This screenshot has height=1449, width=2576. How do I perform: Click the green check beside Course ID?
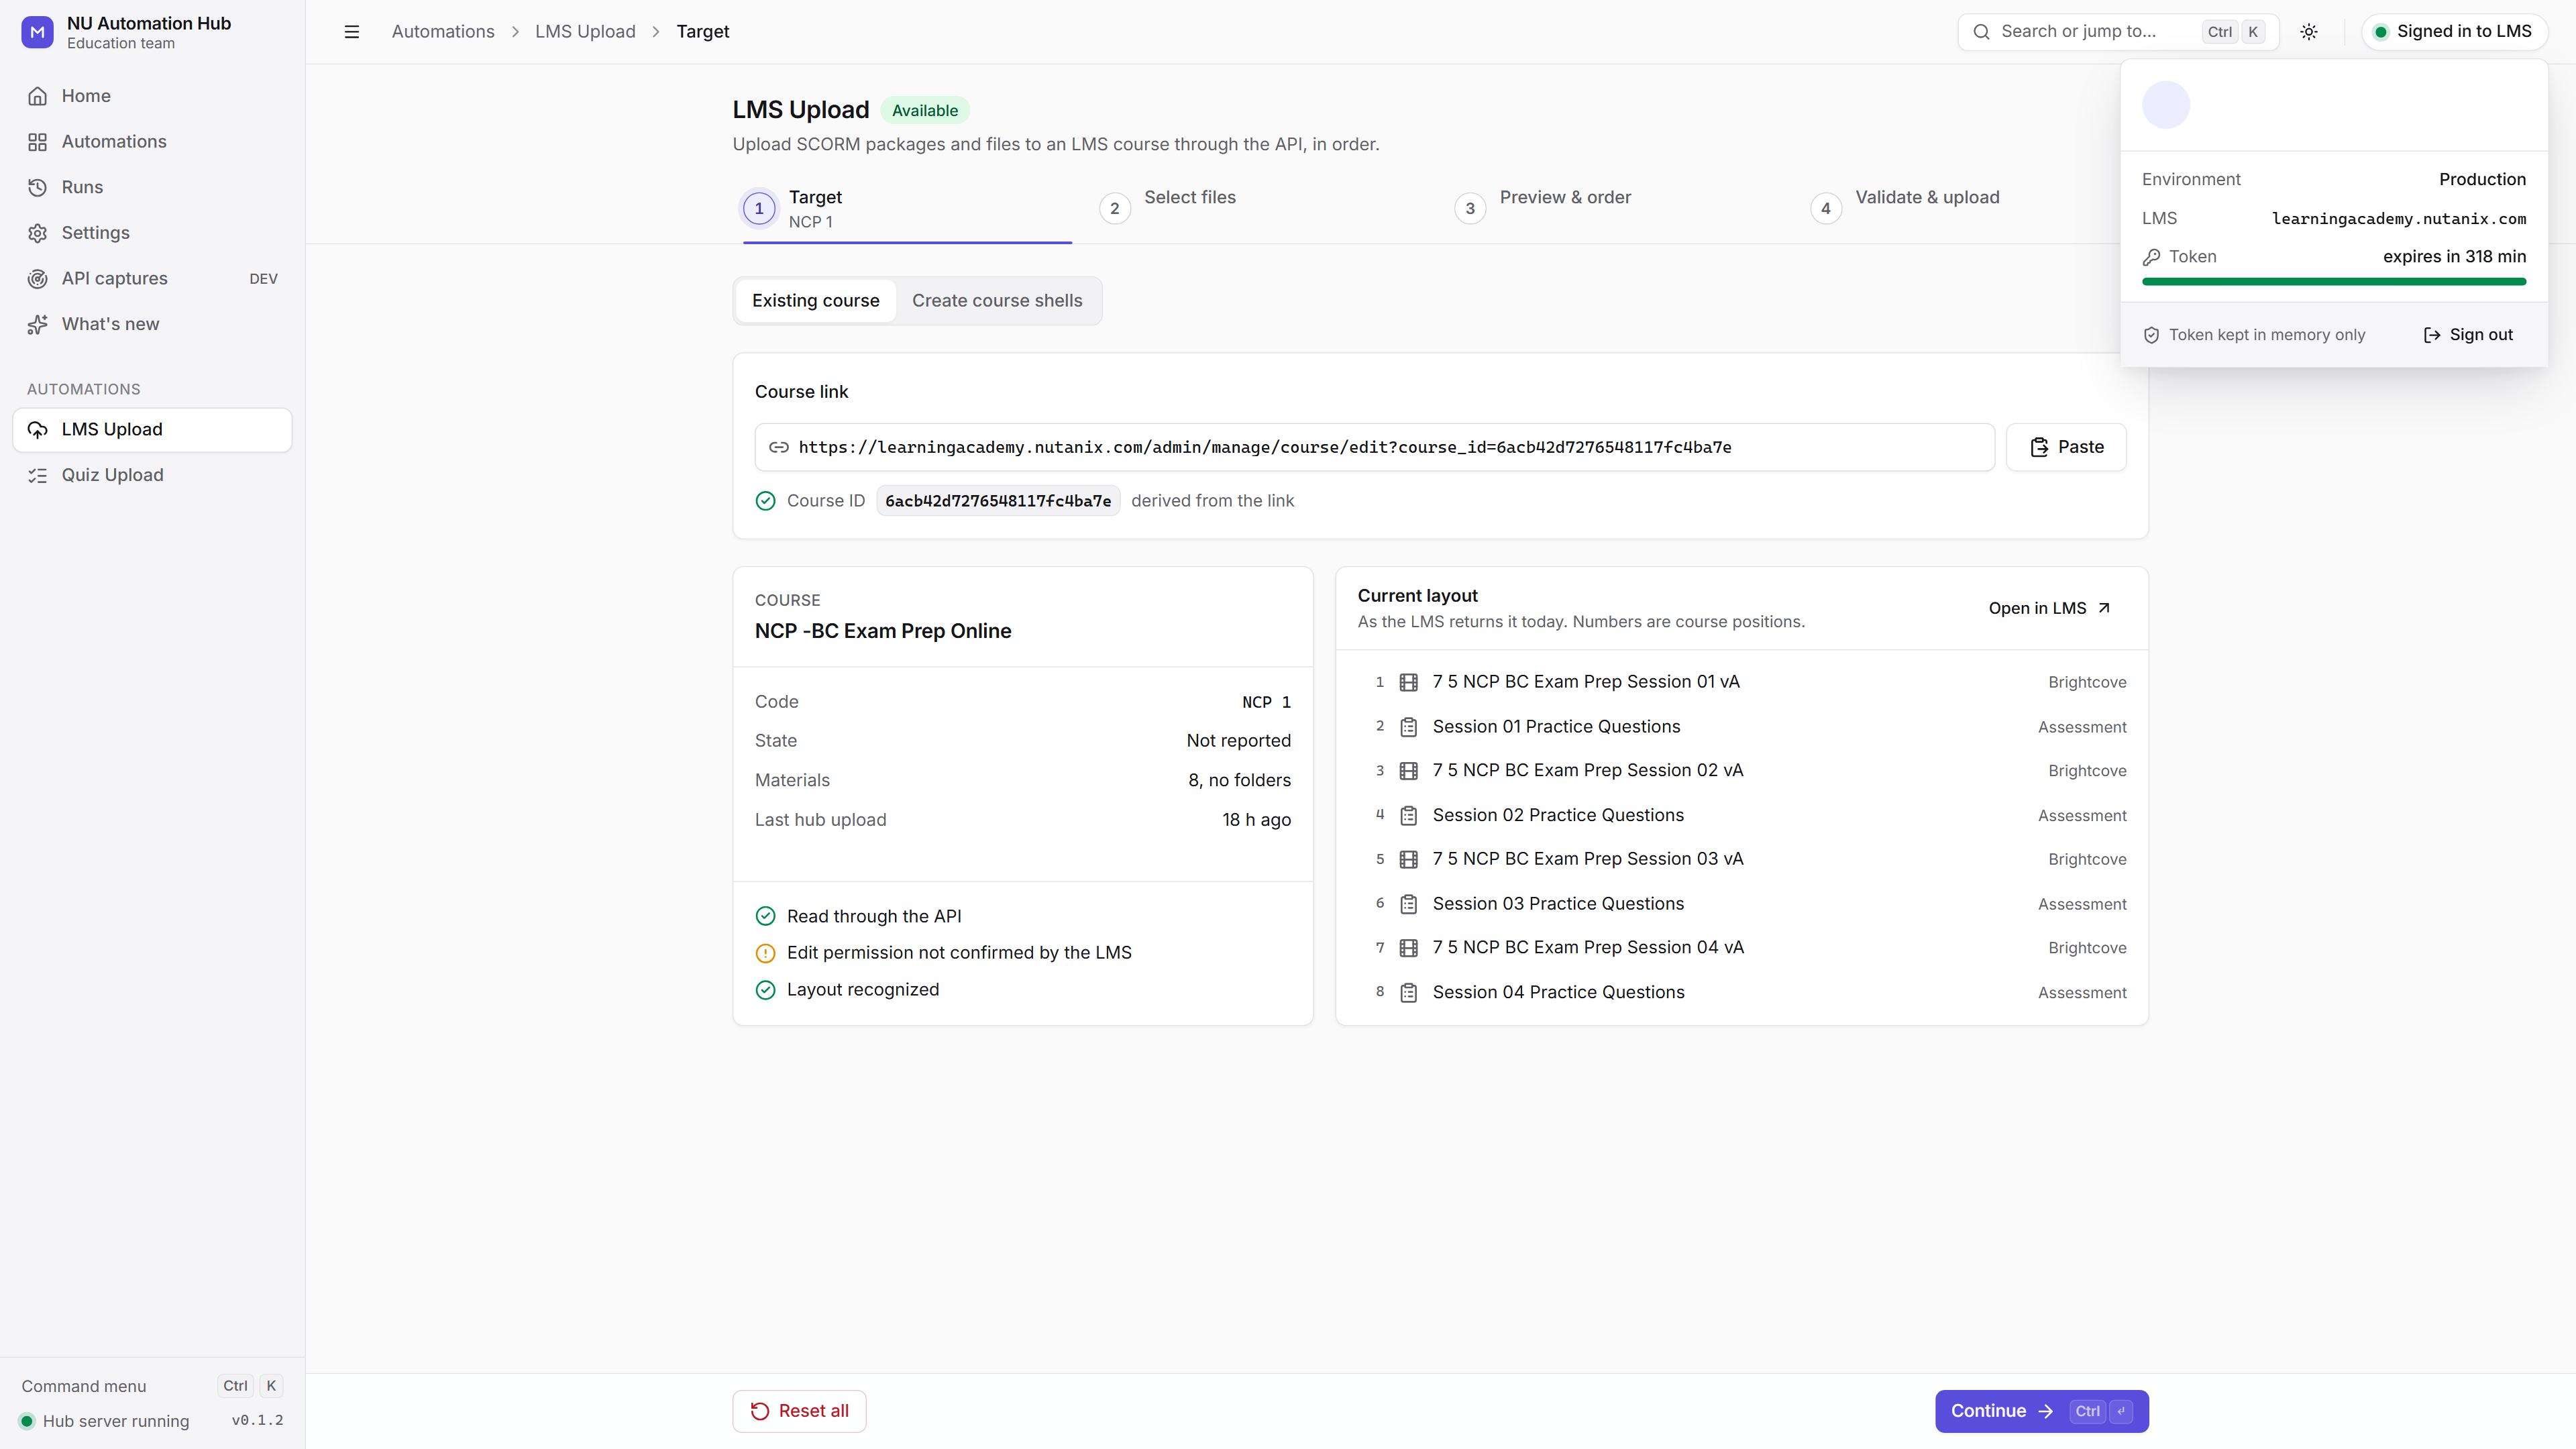pos(765,501)
